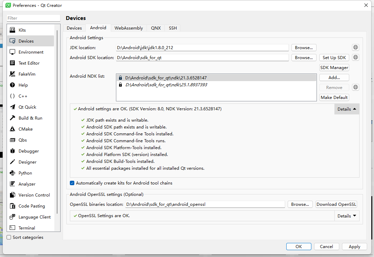This screenshot has height=257, width=374.
Task: Open the Environment monitor icon
Action: pyautogui.click(x=12, y=52)
